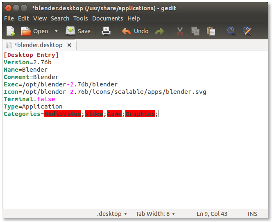272x222 pixels.
Task: Click the highlighted Graphics category
Action: pyautogui.click(x=140, y=113)
